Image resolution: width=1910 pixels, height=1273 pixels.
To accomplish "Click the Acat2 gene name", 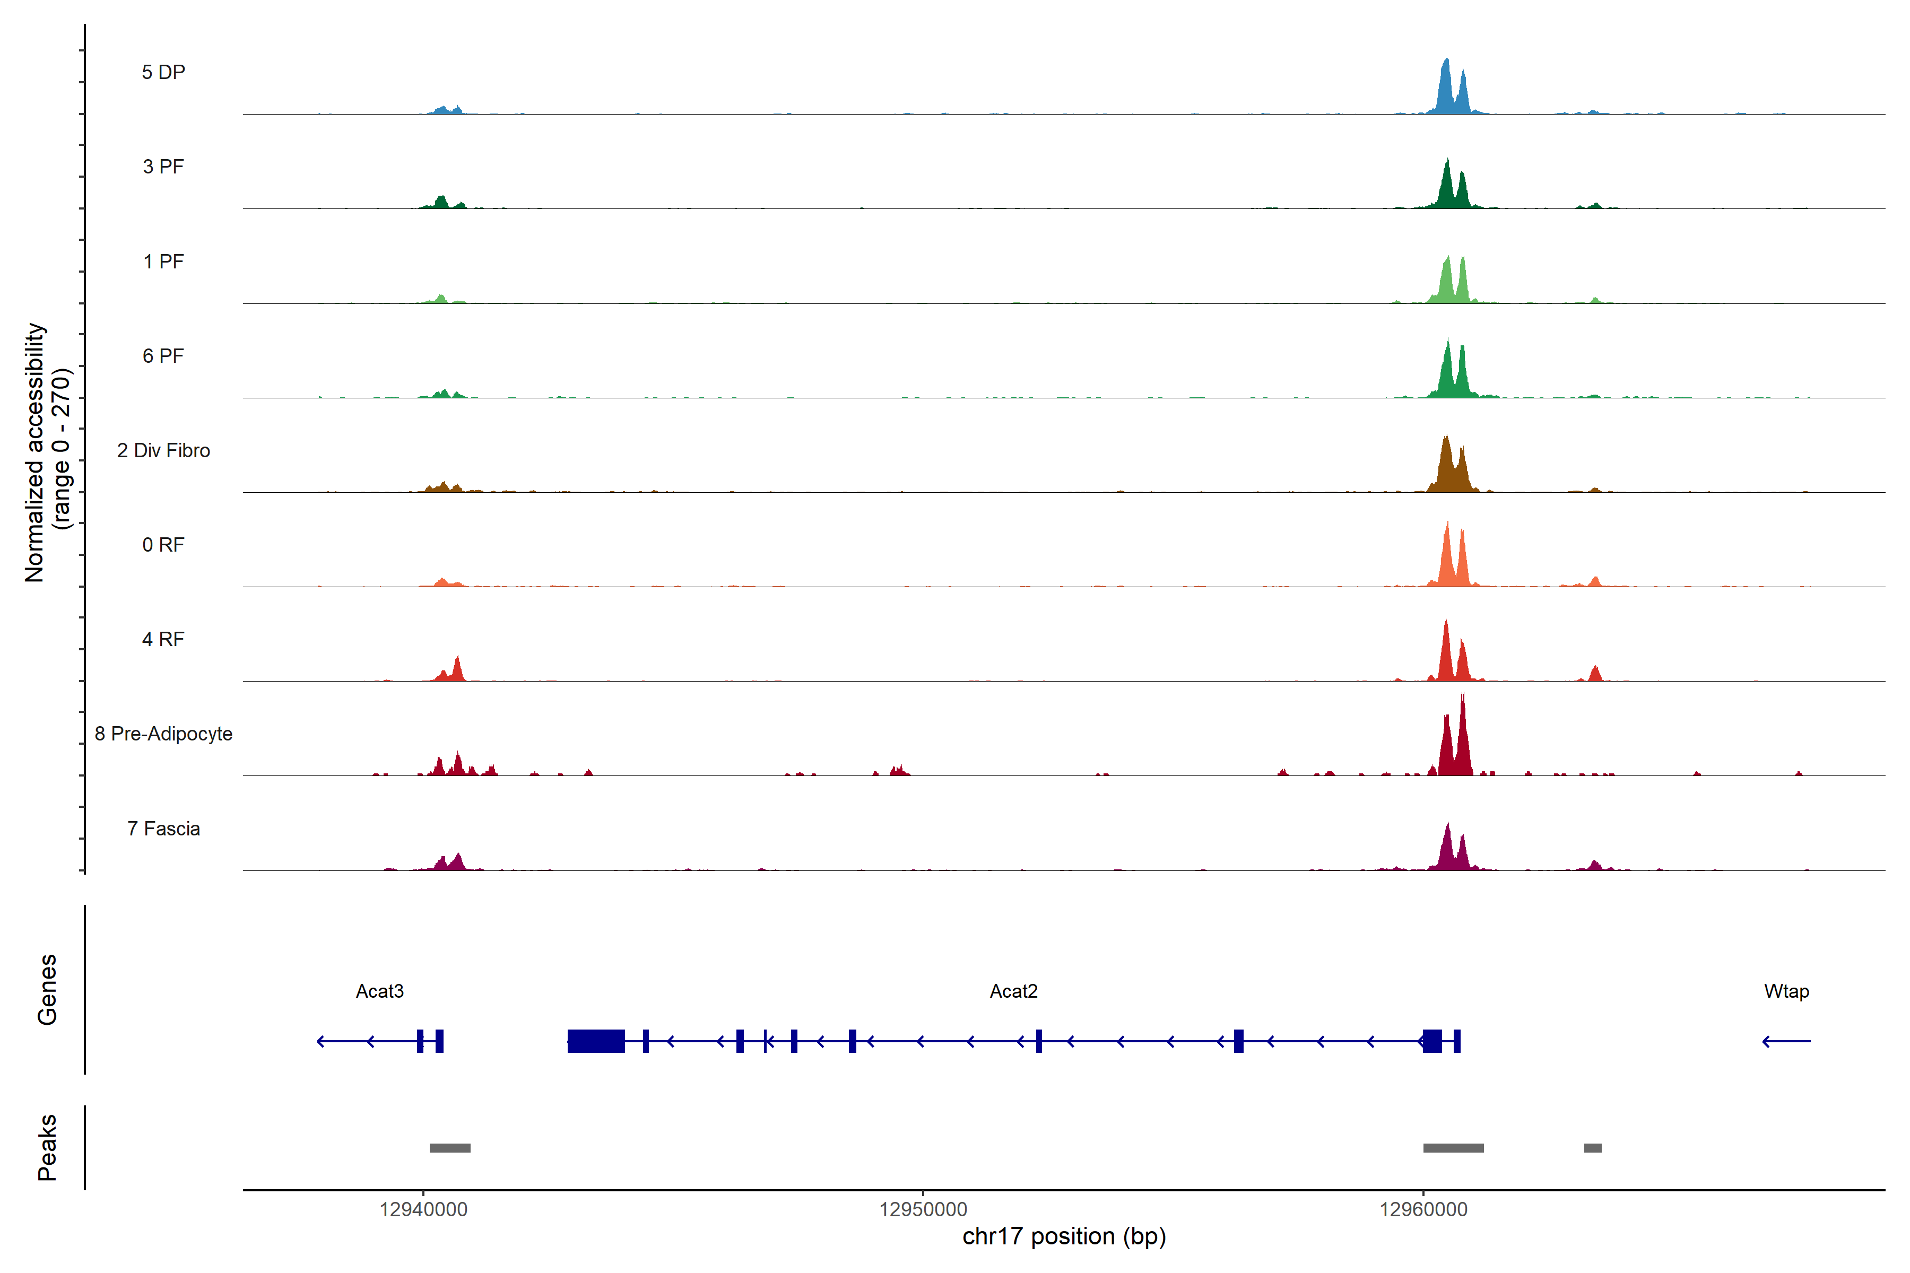I will coord(1013,991).
